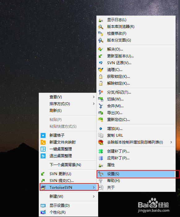Click the 显示设置(D) monitor icon
This screenshot has height=217, width=180.
pos(43,206)
